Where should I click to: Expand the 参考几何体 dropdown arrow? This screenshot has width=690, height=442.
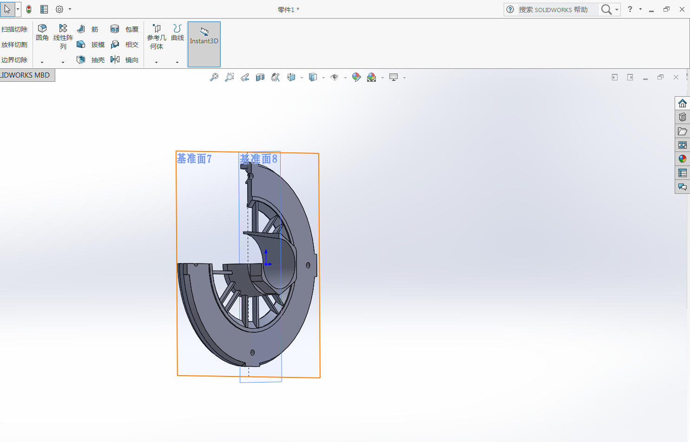(x=156, y=62)
